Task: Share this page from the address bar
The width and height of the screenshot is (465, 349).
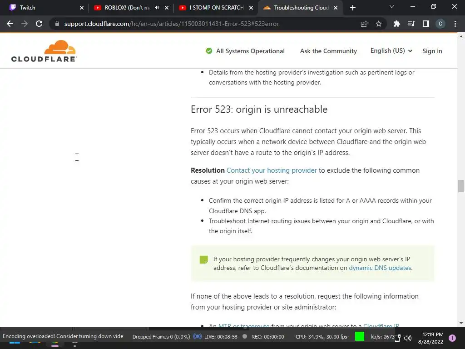Action: (x=364, y=24)
